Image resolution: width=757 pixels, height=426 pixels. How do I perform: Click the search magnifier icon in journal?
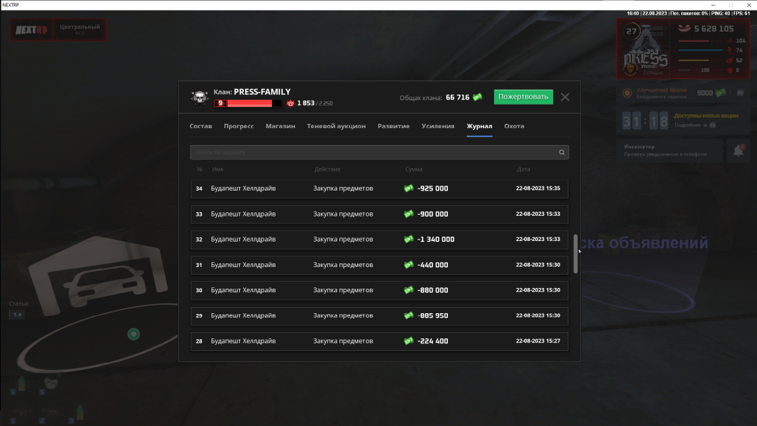coord(561,153)
